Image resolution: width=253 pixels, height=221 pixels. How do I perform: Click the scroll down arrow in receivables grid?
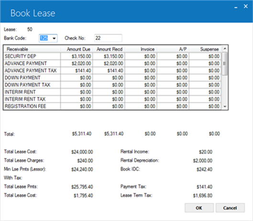click(x=225, y=107)
